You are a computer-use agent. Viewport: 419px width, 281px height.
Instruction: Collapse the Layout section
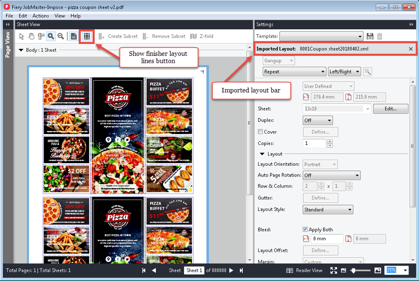point(262,154)
